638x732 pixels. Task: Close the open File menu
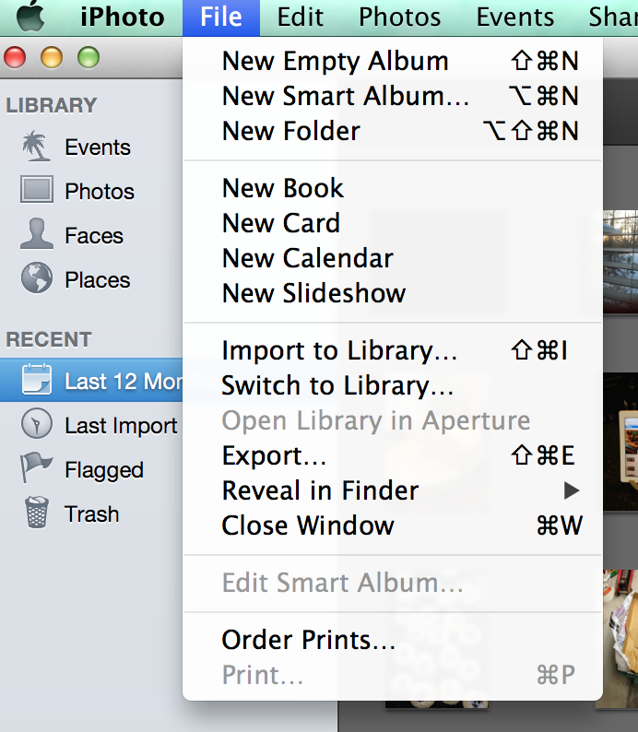[x=221, y=18]
